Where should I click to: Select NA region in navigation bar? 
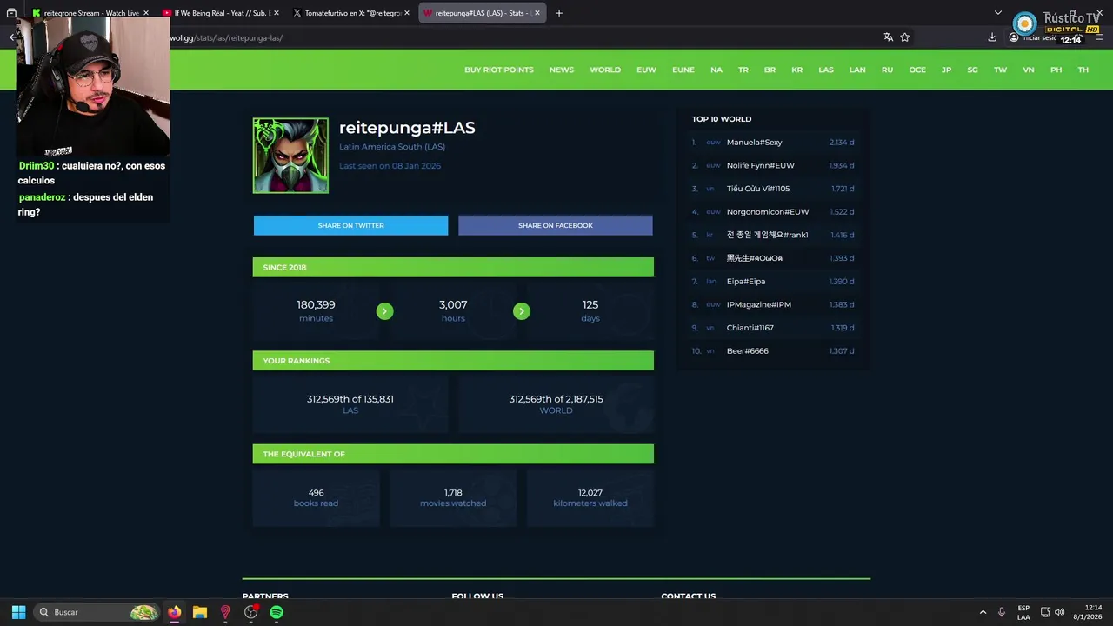pos(716,70)
